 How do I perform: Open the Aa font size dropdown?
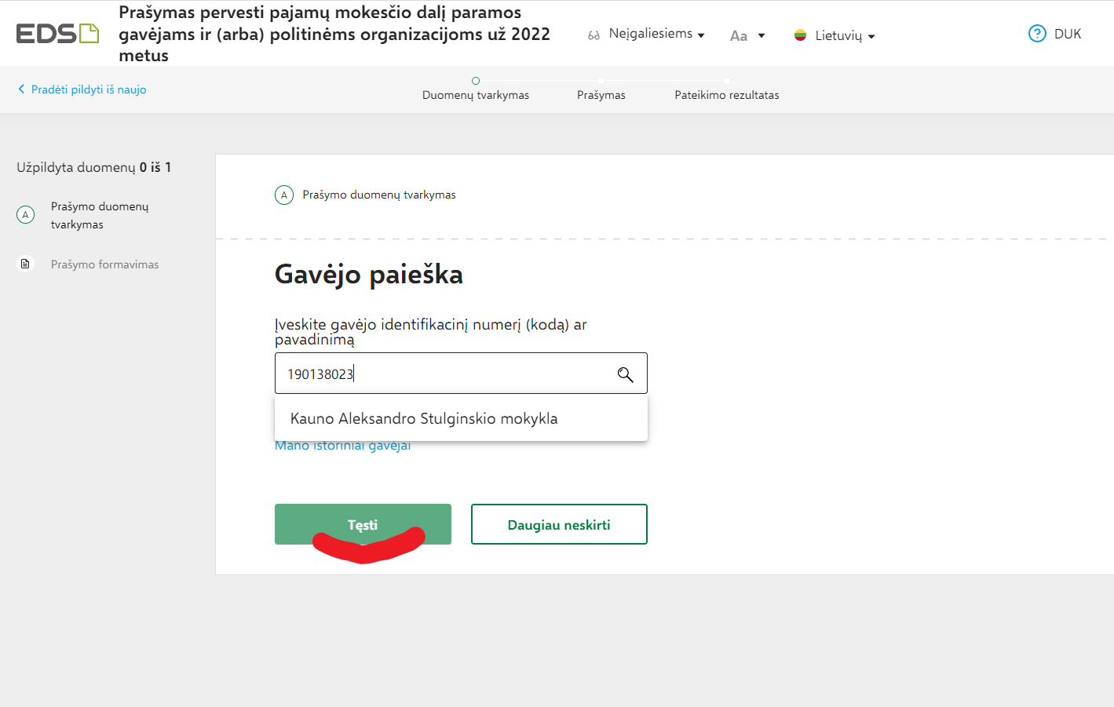click(x=747, y=35)
